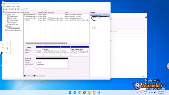
Task: Click the large icons view in background window
Action: point(145,77)
